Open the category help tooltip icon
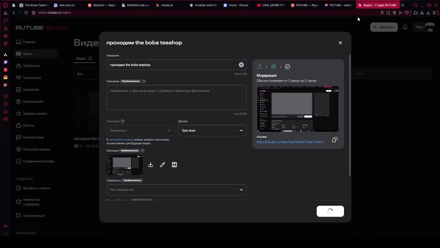This screenshot has height=248, width=440. (x=123, y=121)
